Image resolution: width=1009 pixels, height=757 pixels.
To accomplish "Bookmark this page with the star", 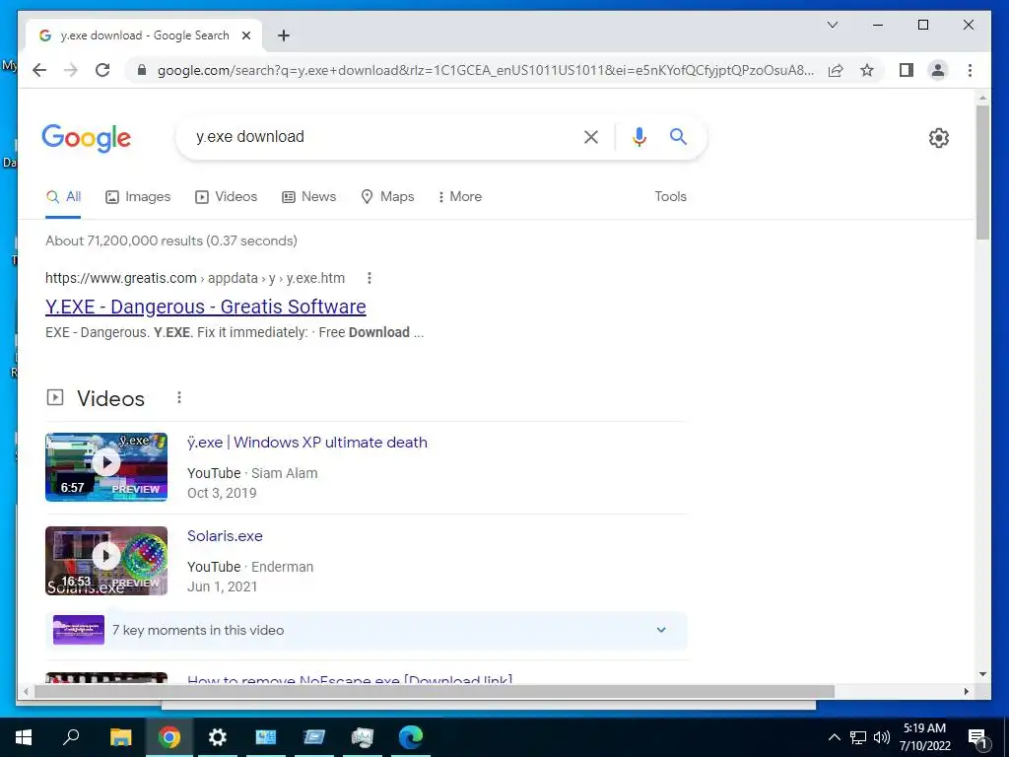I will (x=867, y=70).
